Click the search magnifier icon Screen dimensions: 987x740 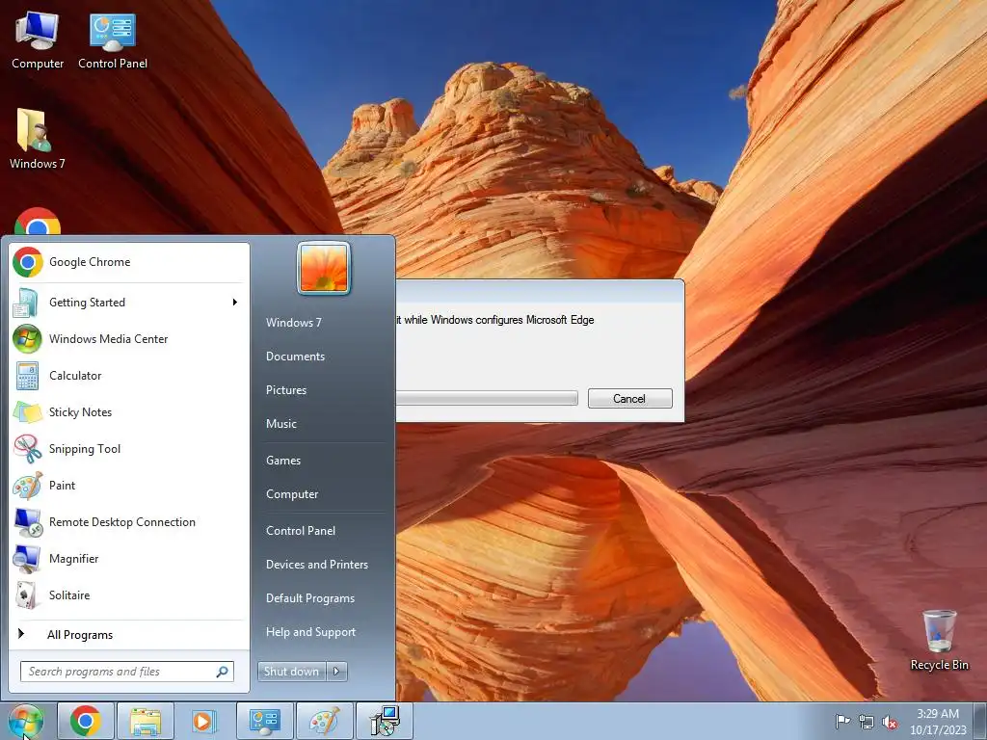click(223, 672)
